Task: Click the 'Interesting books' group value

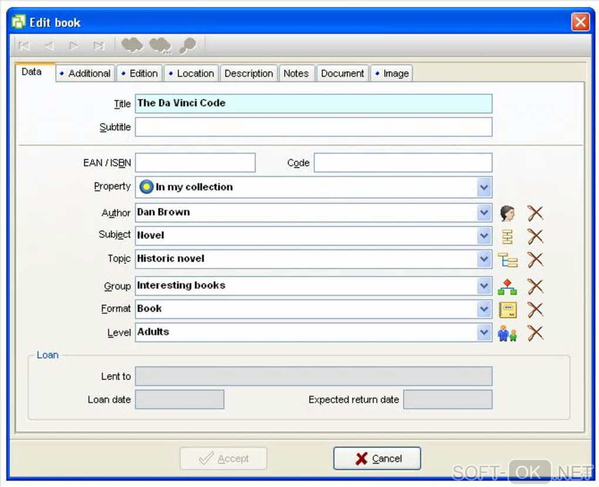Action: [181, 286]
